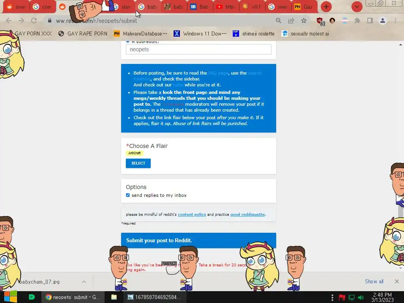Image resolution: width=404 pixels, height=303 pixels.
Task: Toggle 'send replies to my inbox' checkbox
Action: (x=128, y=195)
